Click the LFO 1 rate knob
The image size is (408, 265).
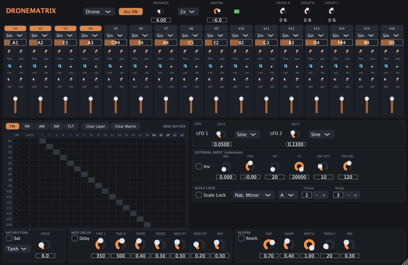coord(221,134)
